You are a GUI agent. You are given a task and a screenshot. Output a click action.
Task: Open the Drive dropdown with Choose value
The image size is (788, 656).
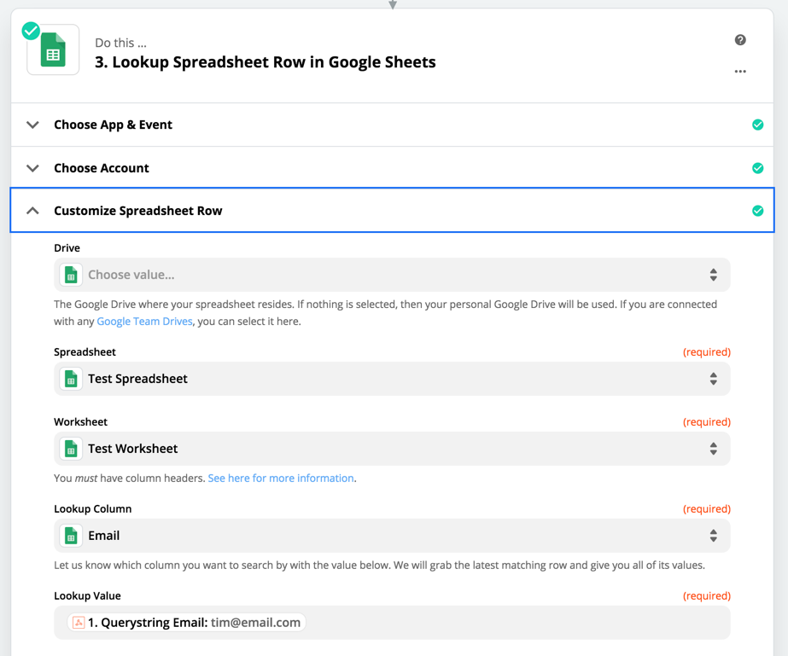point(392,275)
